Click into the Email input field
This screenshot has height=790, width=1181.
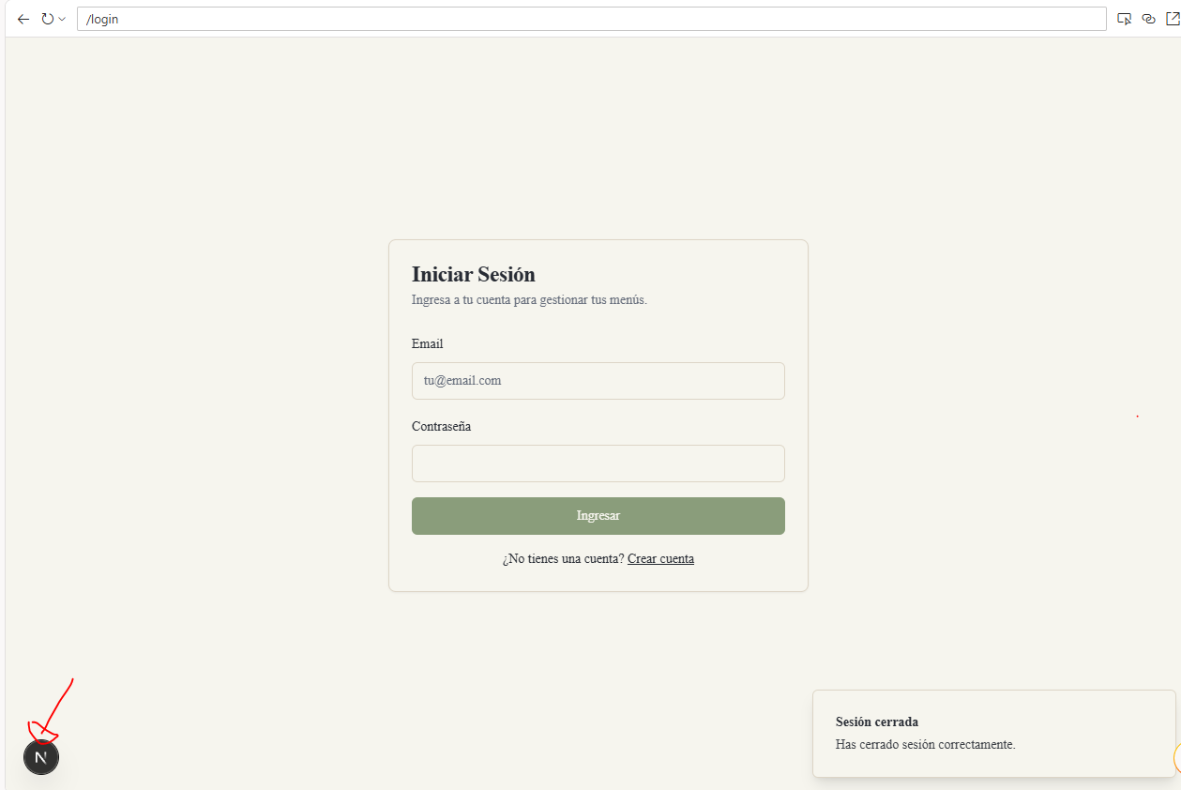[x=598, y=381]
